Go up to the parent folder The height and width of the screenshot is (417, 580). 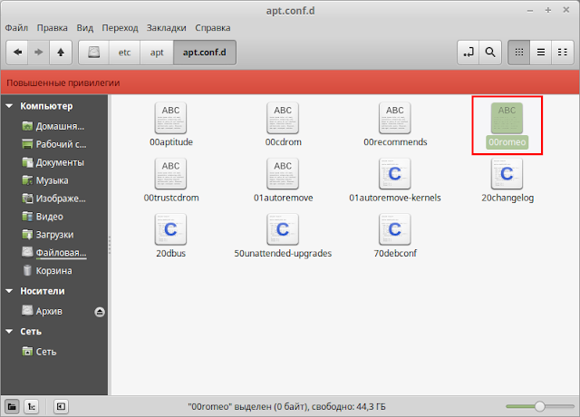click(61, 53)
